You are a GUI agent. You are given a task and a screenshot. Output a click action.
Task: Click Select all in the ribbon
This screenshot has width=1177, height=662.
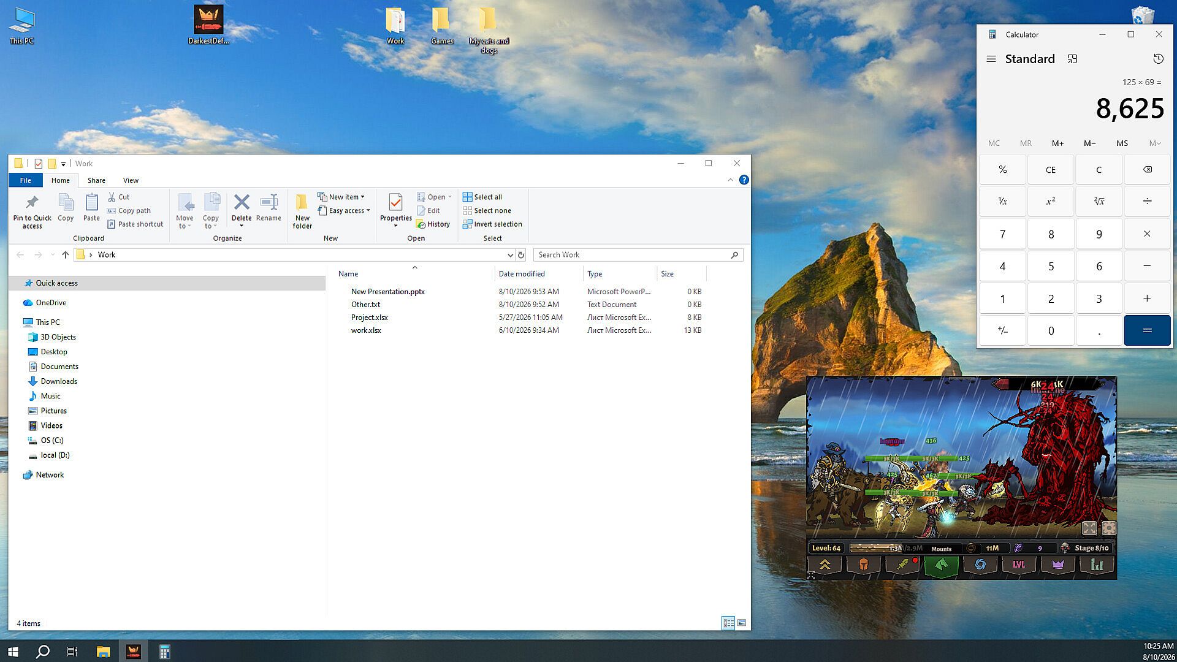tap(482, 197)
